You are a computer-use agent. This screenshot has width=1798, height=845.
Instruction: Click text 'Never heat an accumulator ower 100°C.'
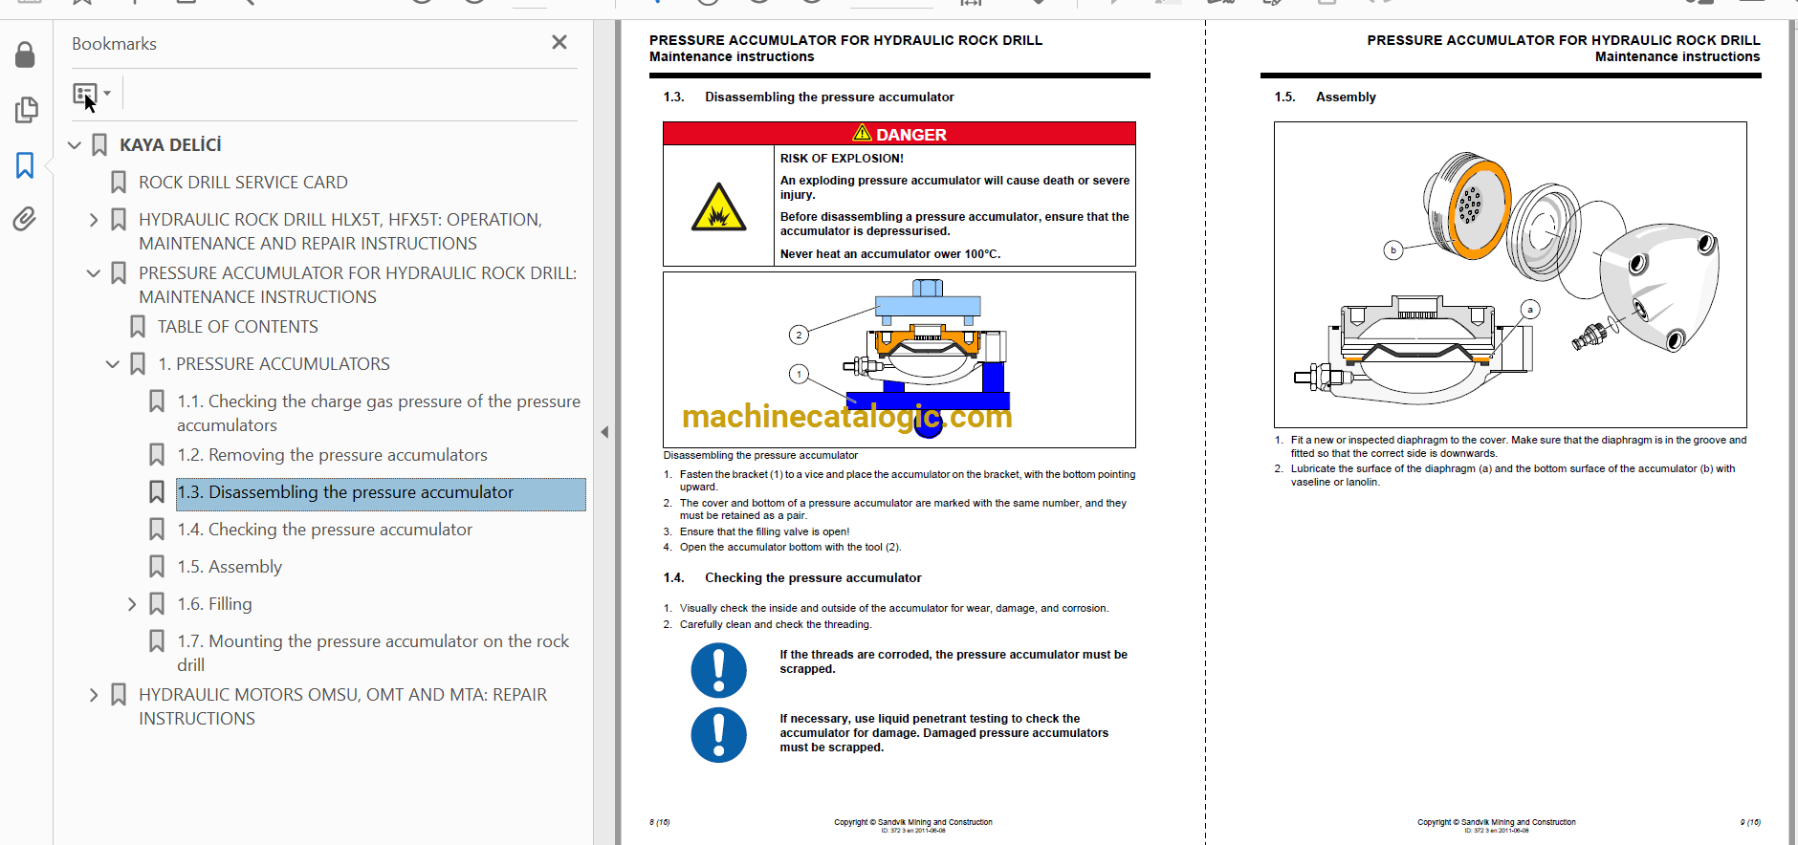(890, 254)
